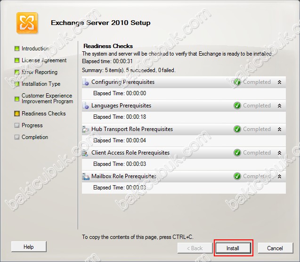Click green checkmark for Hub Transport Role

237,129
